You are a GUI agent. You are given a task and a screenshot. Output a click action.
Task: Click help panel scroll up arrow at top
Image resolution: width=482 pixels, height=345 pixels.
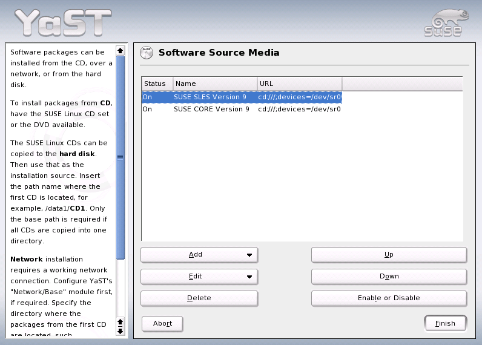pos(120,51)
